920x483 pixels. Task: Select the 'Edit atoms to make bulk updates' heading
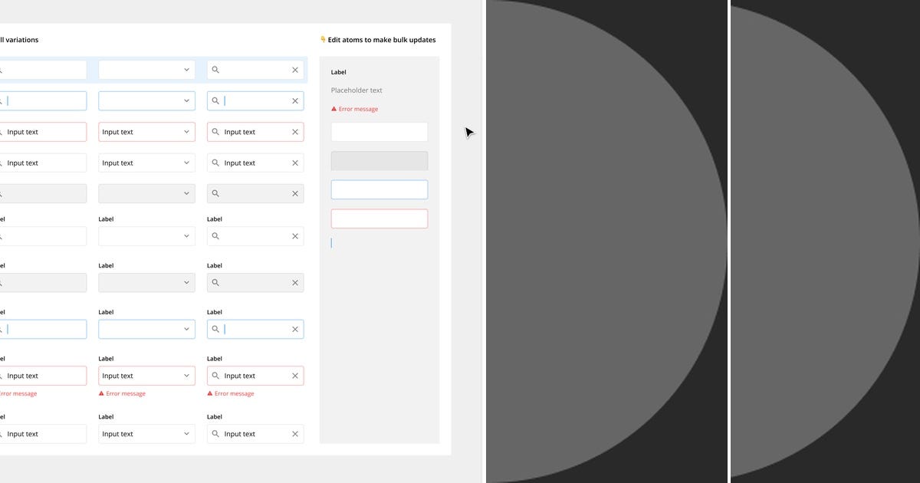(x=382, y=40)
